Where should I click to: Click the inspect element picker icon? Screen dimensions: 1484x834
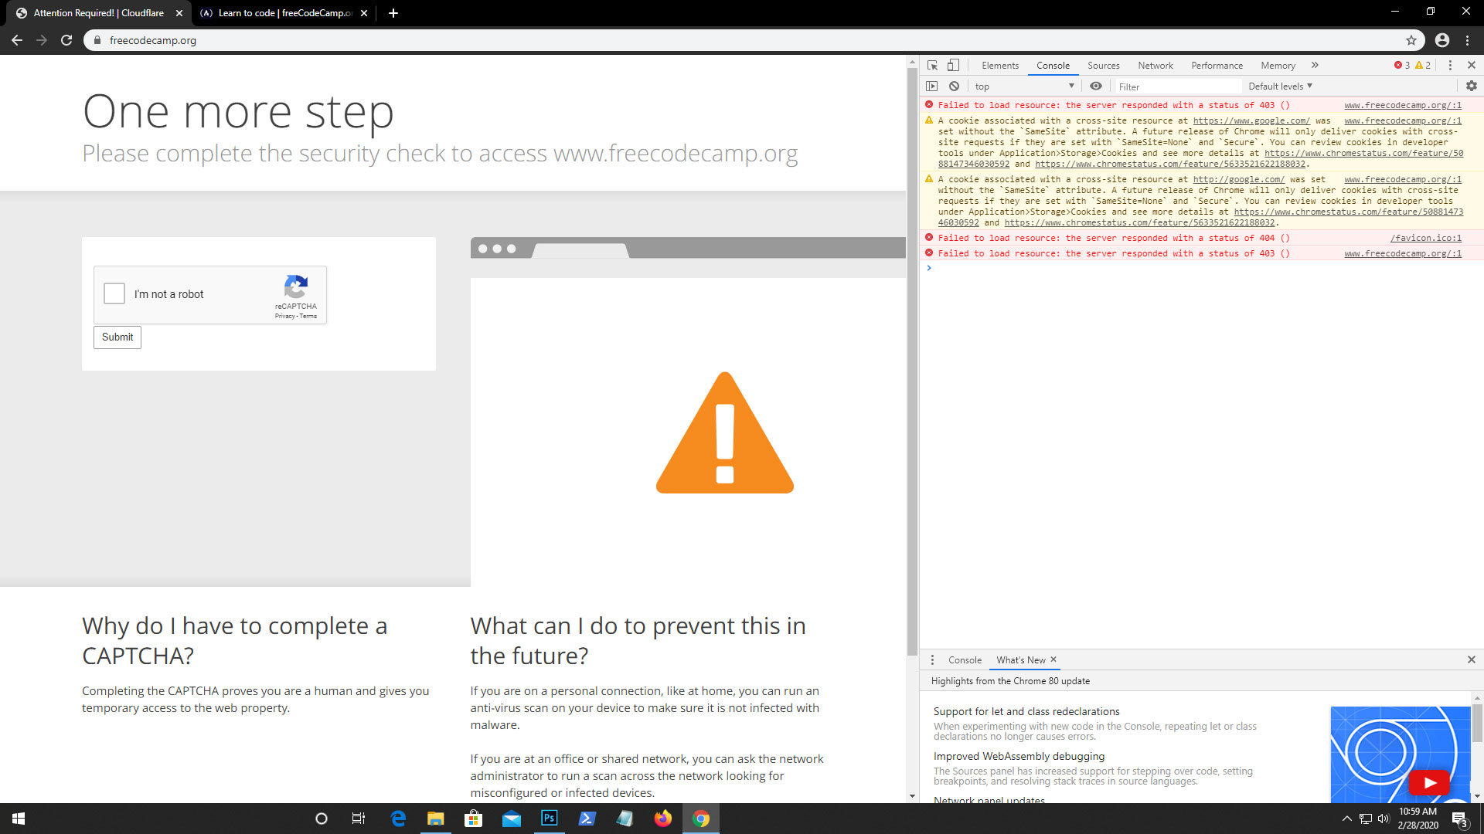point(932,66)
